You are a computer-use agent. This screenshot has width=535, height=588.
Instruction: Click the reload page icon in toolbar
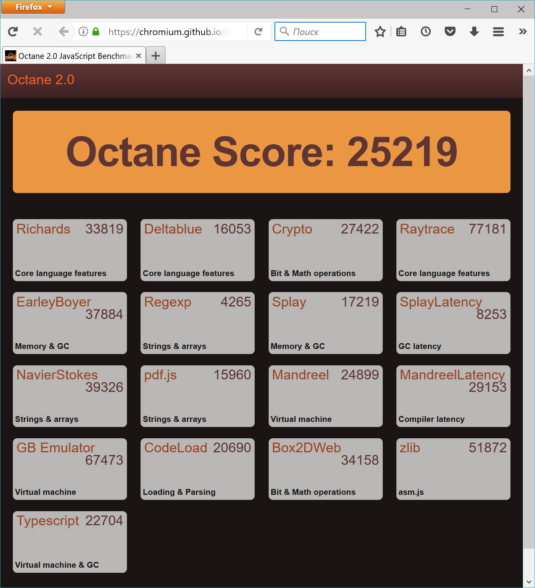click(x=13, y=32)
